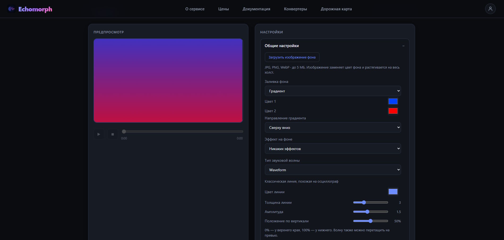Collapse the Общие настройки section
This screenshot has width=504, height=240.
(403, 46)
